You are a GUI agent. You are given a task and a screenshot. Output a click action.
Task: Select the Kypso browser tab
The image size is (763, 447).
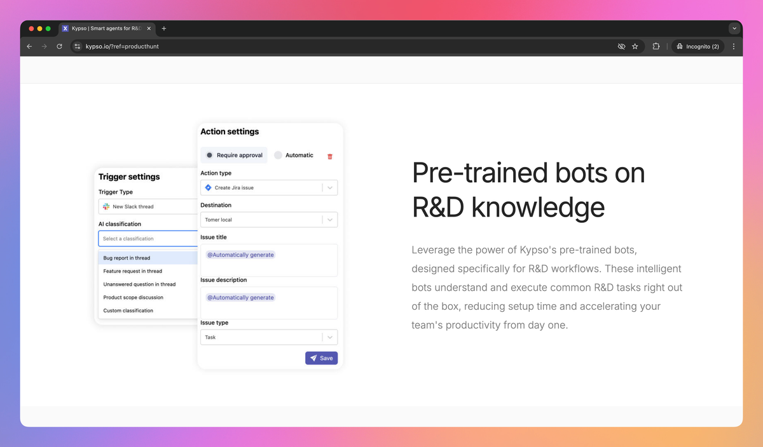coord(107,29)
